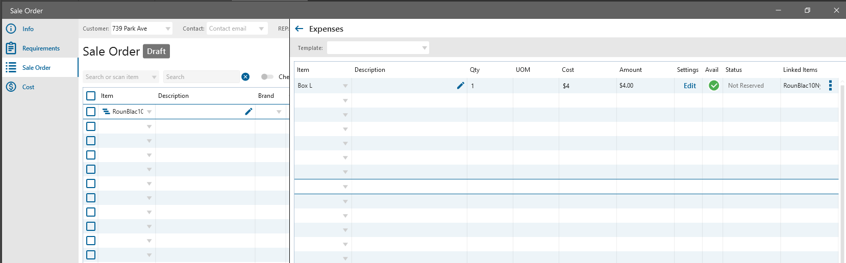Check the RounBlac10 row checkbox
The image size is (846, 263).
point(91,112)
